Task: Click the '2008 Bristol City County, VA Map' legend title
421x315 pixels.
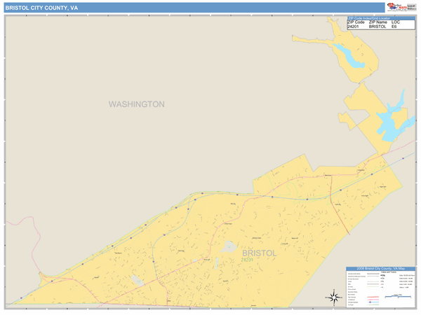Action: point(381,269)
